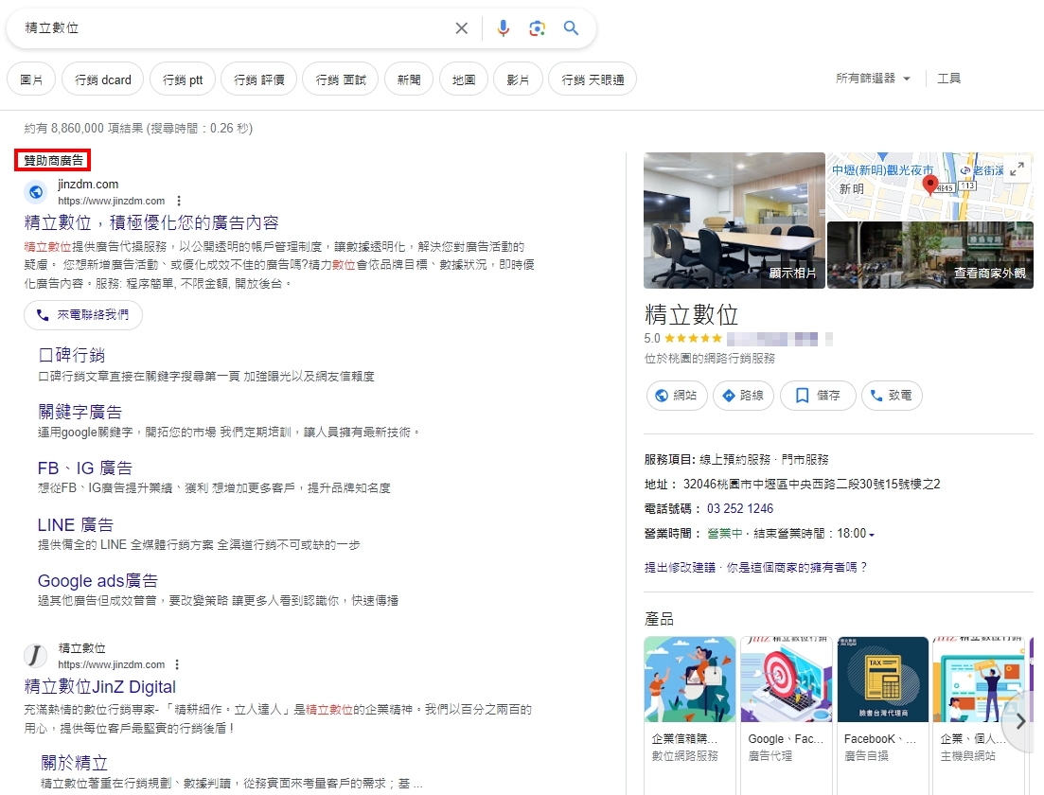Select the 圖片 filter chip

(31, 79)
